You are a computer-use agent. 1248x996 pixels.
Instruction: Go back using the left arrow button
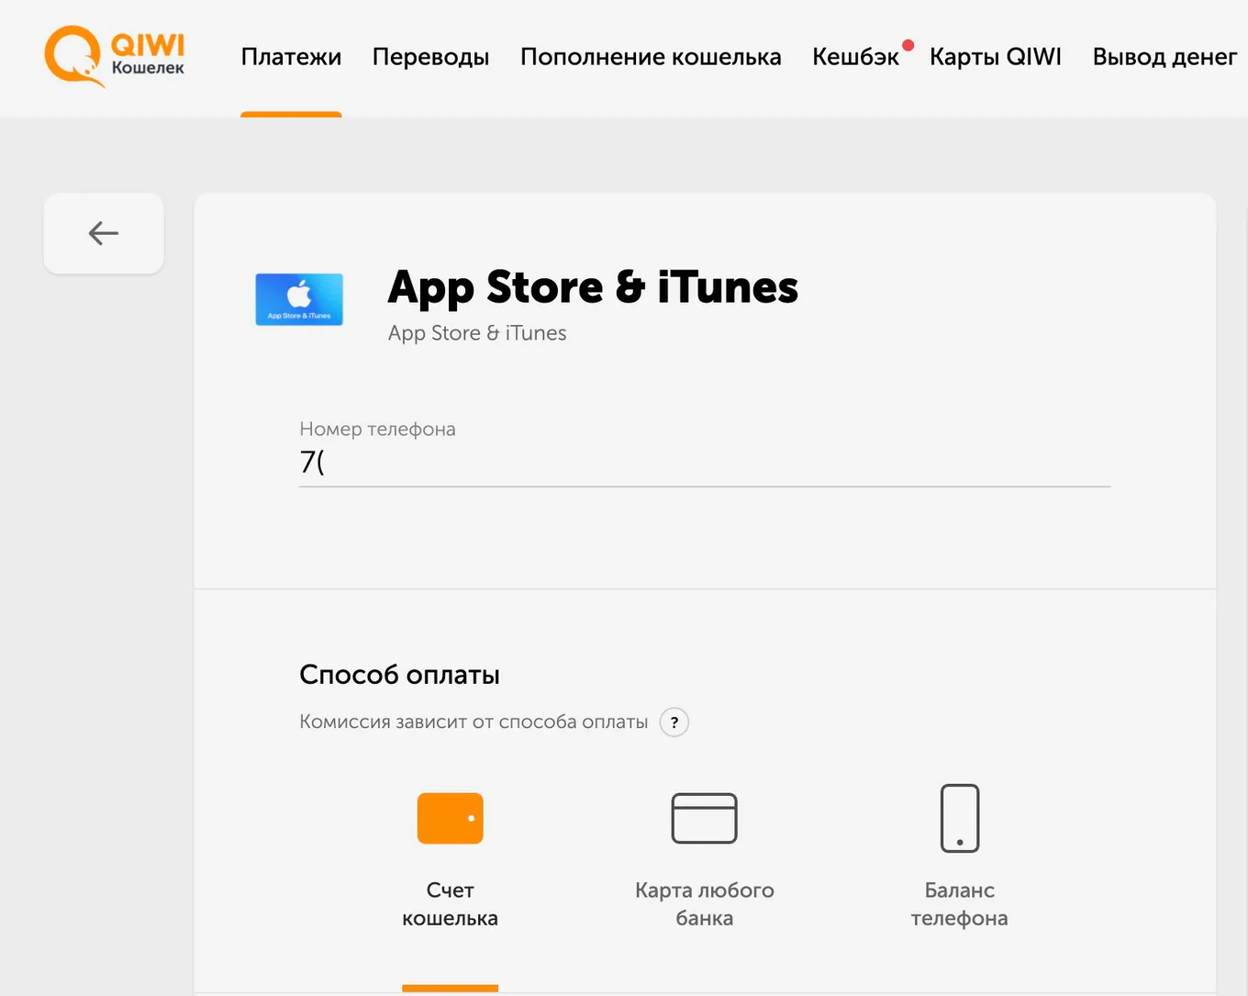(x=104, y=233)
